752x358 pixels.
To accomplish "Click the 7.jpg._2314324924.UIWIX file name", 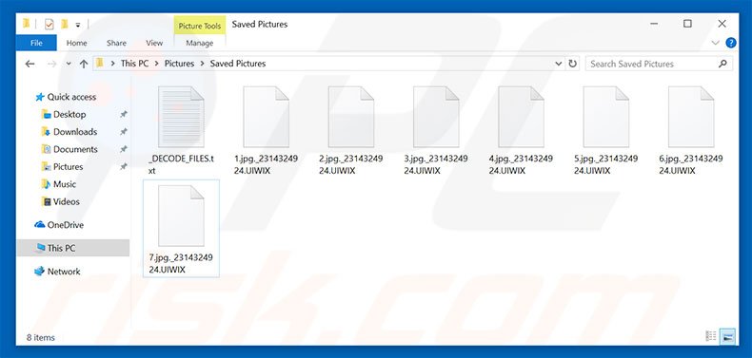I will point(181,264).
